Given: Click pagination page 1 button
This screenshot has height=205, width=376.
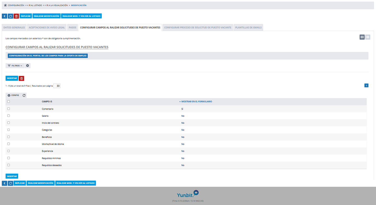Looking at the screenshot, I should pos(366,85).
